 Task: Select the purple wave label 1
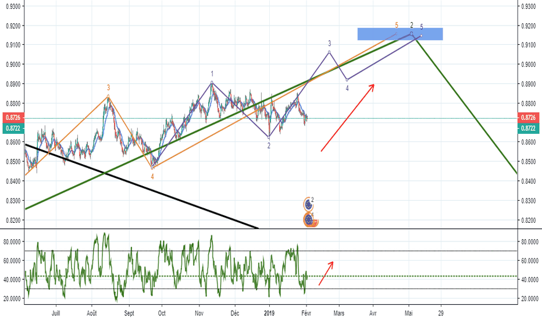pos(212,74)
